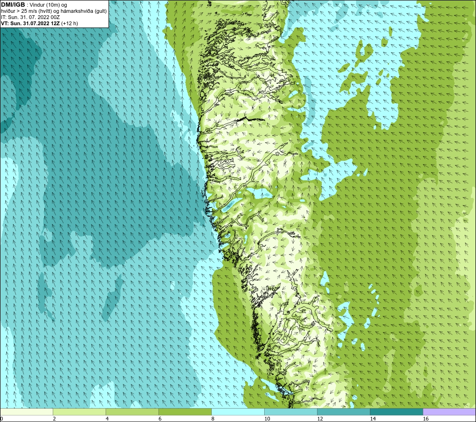
Task: Click the 'IT: Sun. 31. 07. 2022 00Z' line
Action: point(30,17)
